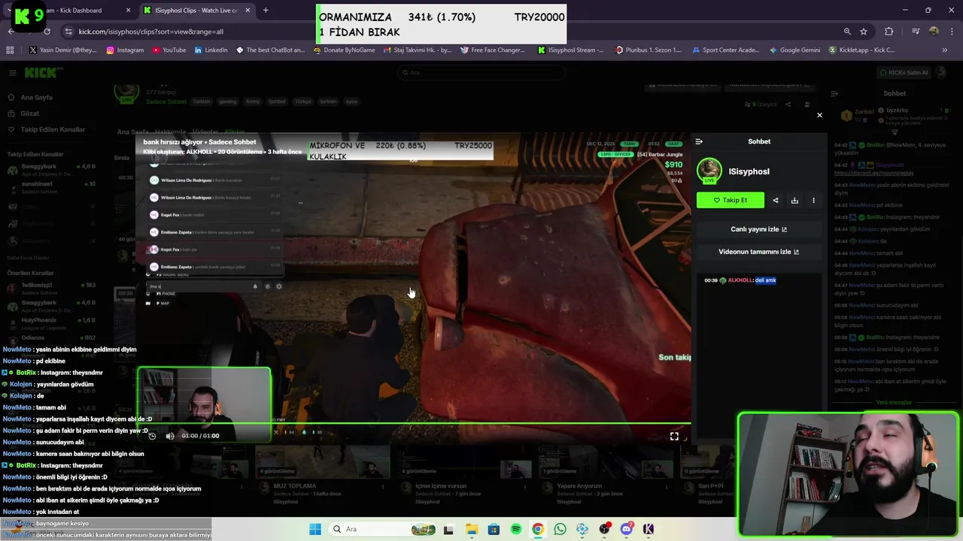The width and height of the screenshot is (963, 541).
Task: Seek on the green clip progress bar
Action: point(413,424)
